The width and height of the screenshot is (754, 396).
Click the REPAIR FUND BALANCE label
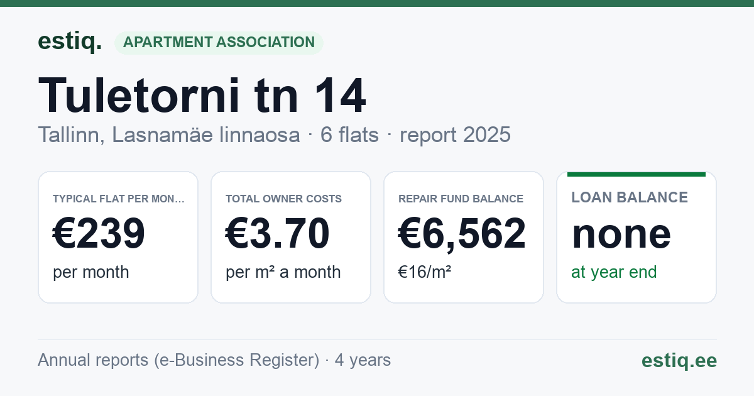(461, 199)
